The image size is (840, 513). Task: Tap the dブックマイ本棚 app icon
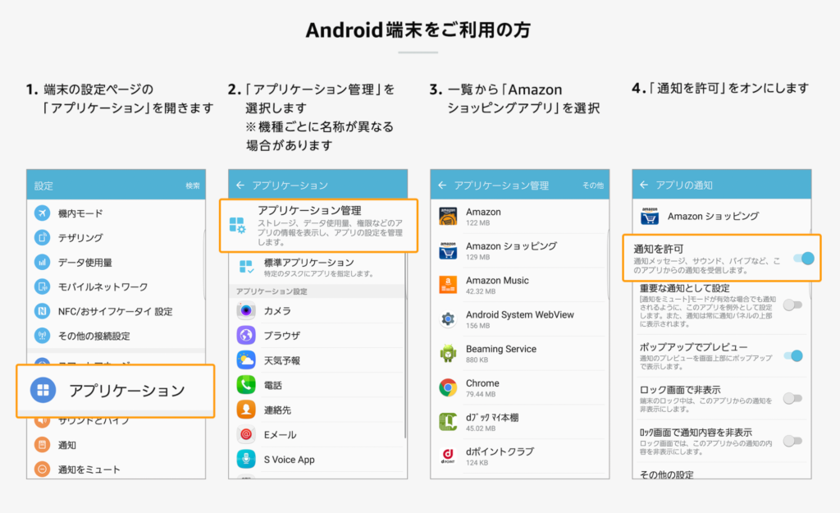coord(448,422)
